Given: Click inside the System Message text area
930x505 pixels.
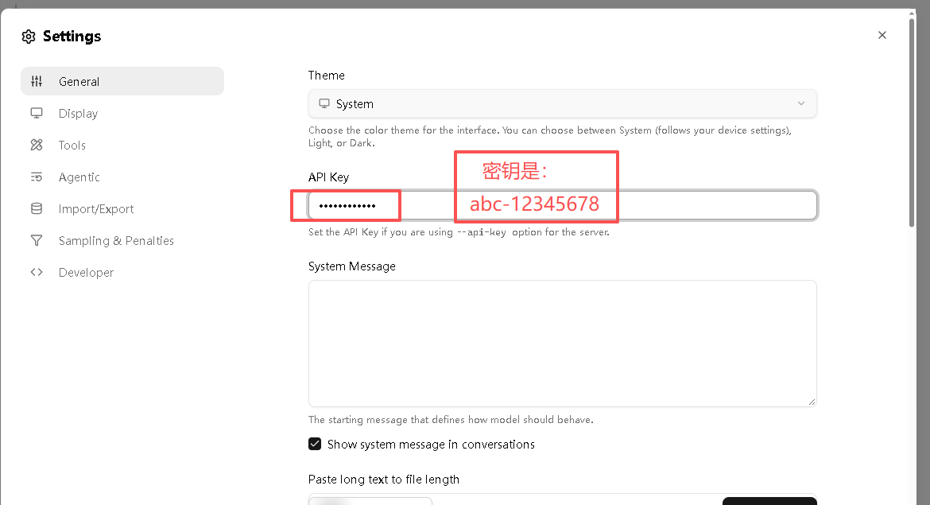Looking at the screenshot, I should tap(562, 344).
